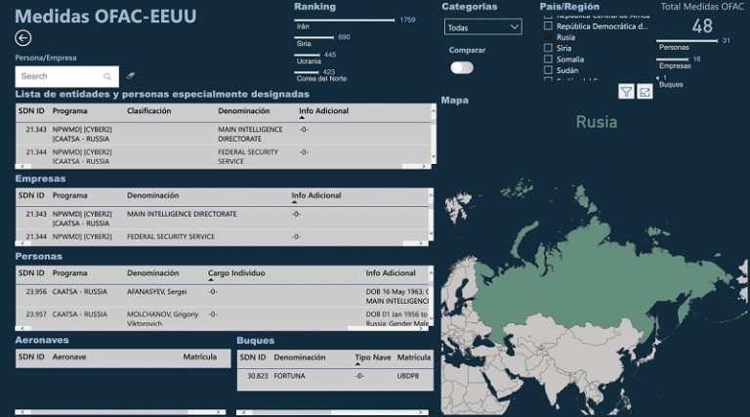Screen dimensions: 750x417
Task: Click Empresas table vertical scroll down arrow
Action: click(x=431, y=233)
